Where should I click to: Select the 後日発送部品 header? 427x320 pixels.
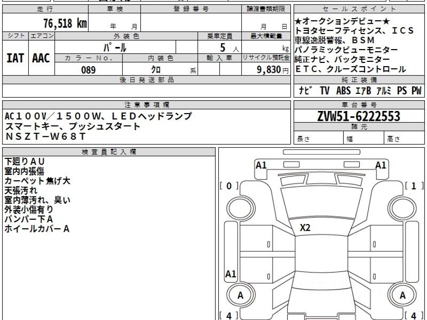pyautogui.click(x=147, y=80)
